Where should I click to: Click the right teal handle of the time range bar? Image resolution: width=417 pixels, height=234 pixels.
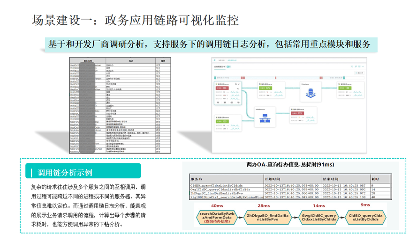tap(344, 78)
